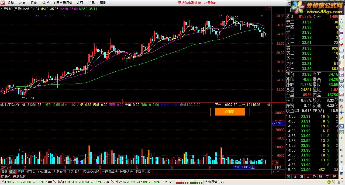
Task: Click the 0 reset button under 日线
Action: point(282,172)
